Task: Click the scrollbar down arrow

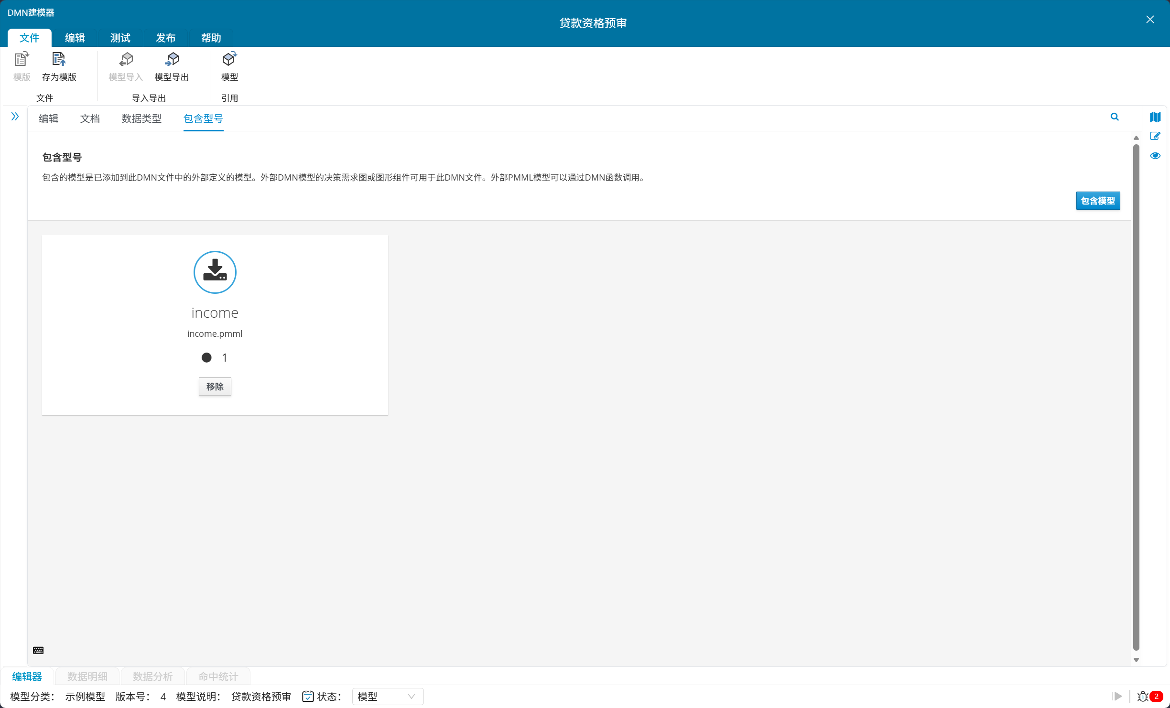Action: coord(1136,660)
